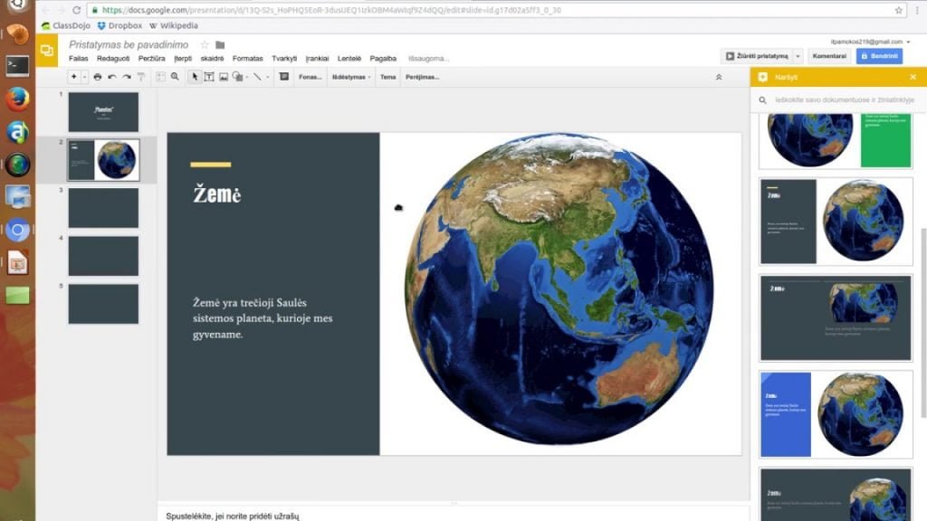Open the Formatas menu
This screenshot has height=521, width=927.
(x=247, y=59)
